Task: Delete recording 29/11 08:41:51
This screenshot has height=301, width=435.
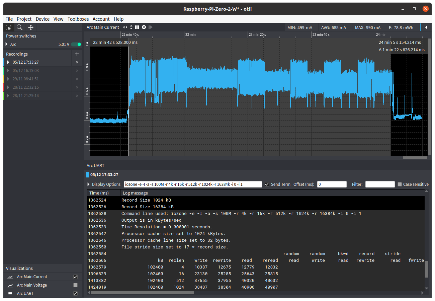Action: (x=77, y=79)
